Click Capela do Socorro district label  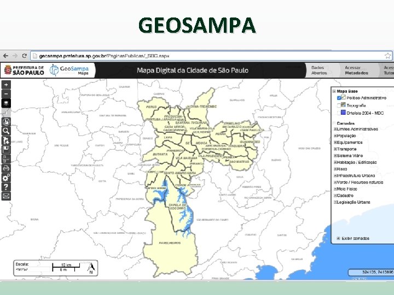click(178, 206)
